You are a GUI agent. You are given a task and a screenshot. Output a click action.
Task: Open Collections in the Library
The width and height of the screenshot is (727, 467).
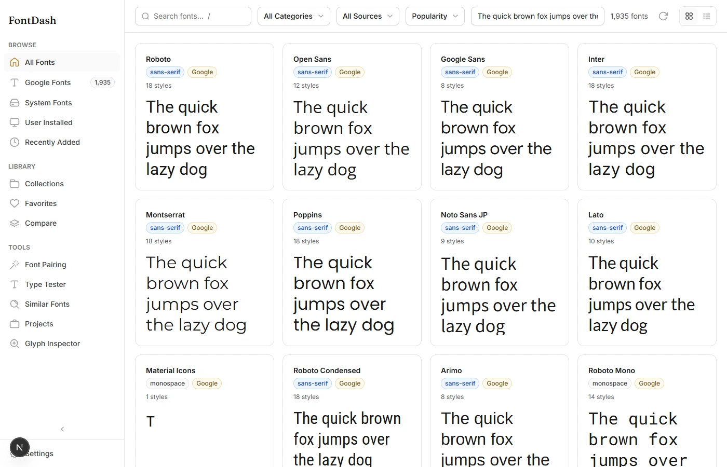coord(44,183)
